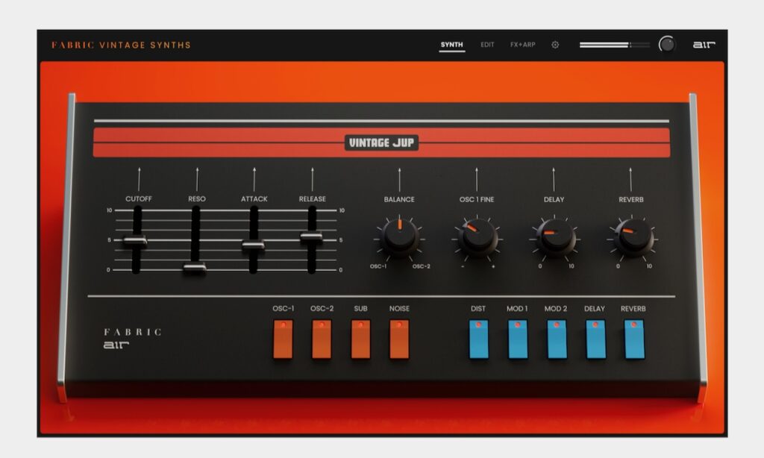The image size is (764, 458).
Task: Open the settings gear icon
Action: pyautogui.click(x=554, y=44)
